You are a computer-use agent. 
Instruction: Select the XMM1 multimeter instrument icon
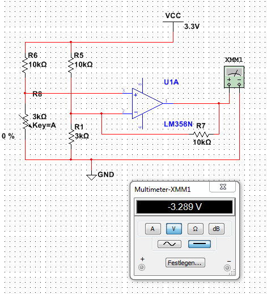[234, 77]
